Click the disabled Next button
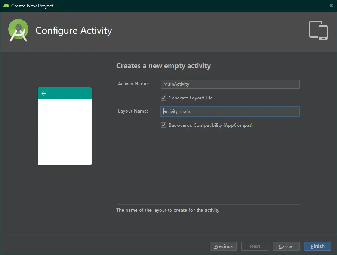 [255, 246]
